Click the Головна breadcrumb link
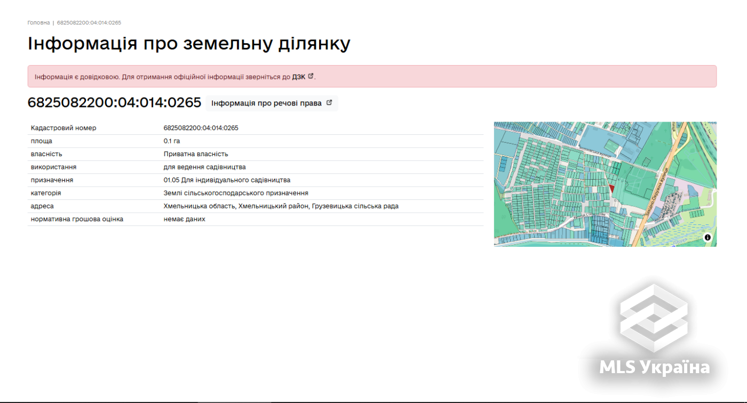This screenshot has height=403, width=747. pyautogui.click(x=39, y=23)
